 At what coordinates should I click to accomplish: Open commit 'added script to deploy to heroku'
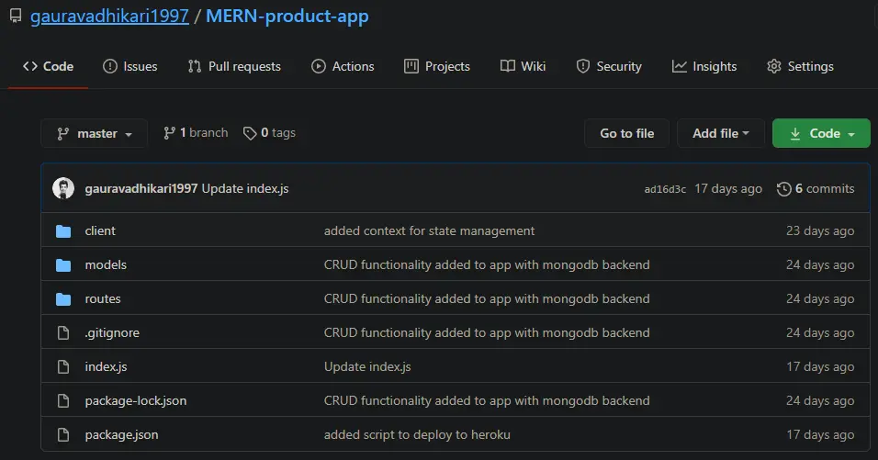tap(417, 435)
